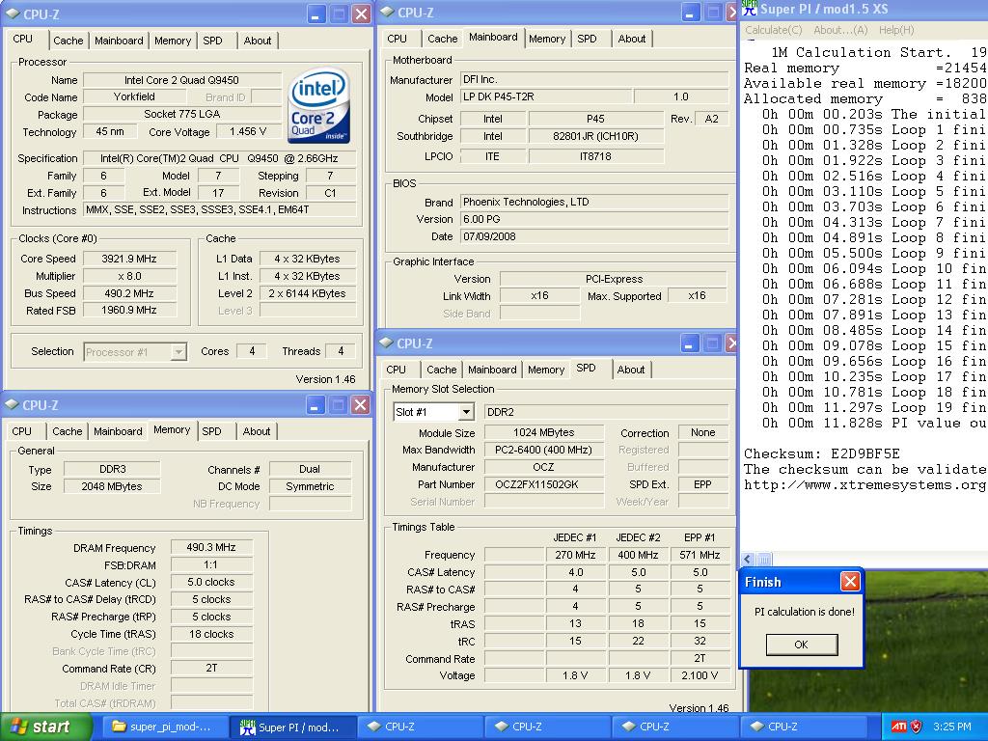
Task: Select About tab in the Mainboard window
Action: pyautogui.click(x=631, y=39)
